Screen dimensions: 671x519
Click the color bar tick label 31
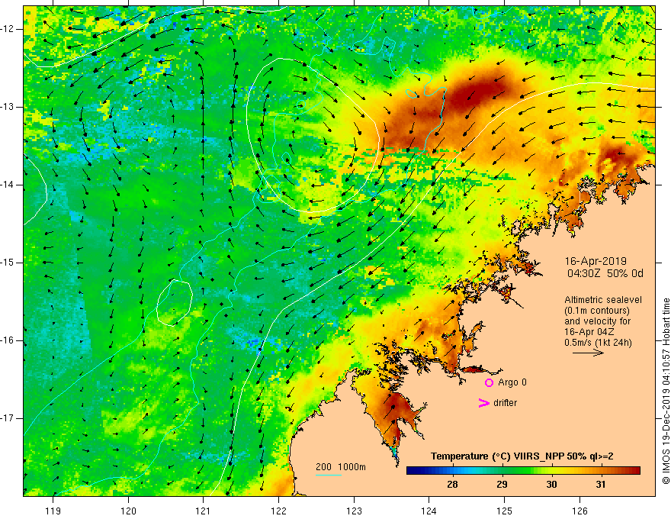[601, 485]
